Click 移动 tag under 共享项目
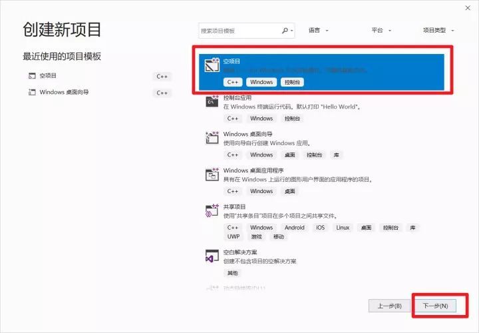Image resolution: width=479 pixels, height=333 pixels. pos(278,236)
